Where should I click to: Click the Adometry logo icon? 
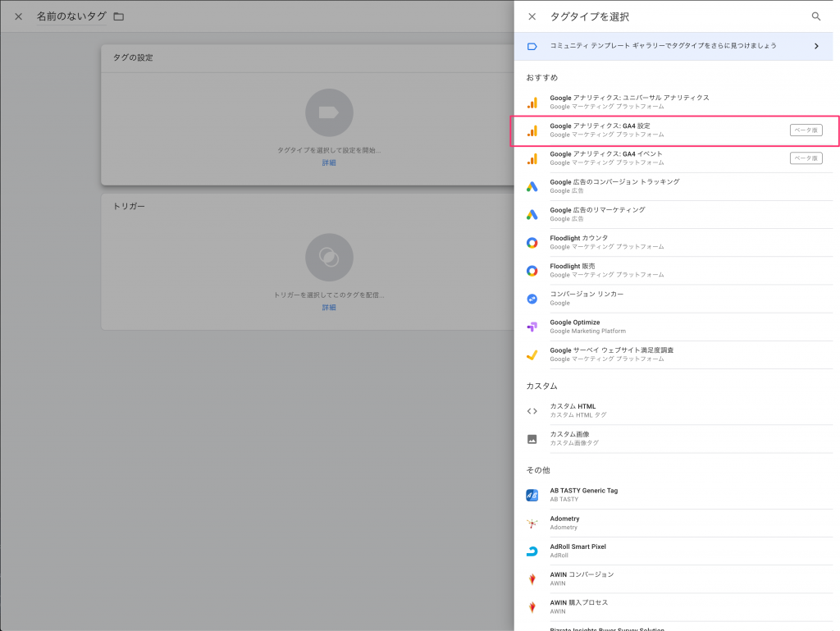point(532,524)
